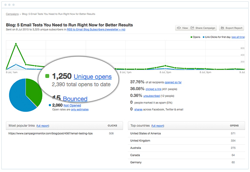Open the Not Opened link
The image size is (250, 172).
pyautogui.click(x=72, y=105)
